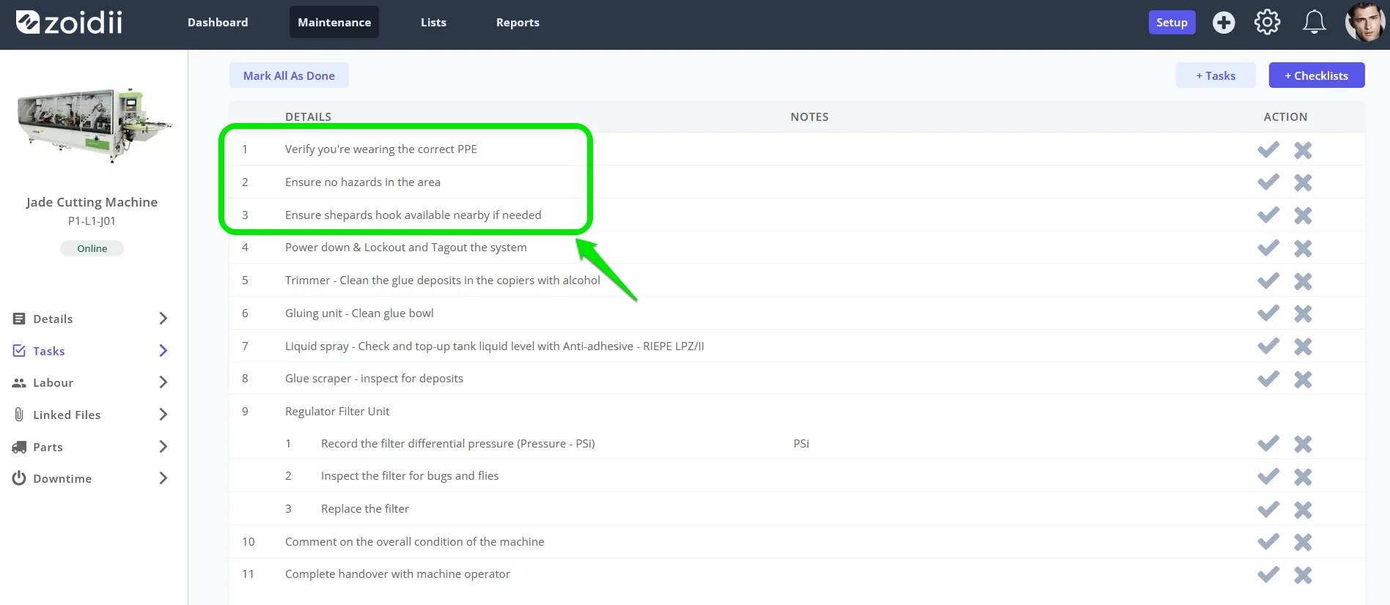Open the Reports menu
Screen dimensions: 1390x605
pos(518,22)
